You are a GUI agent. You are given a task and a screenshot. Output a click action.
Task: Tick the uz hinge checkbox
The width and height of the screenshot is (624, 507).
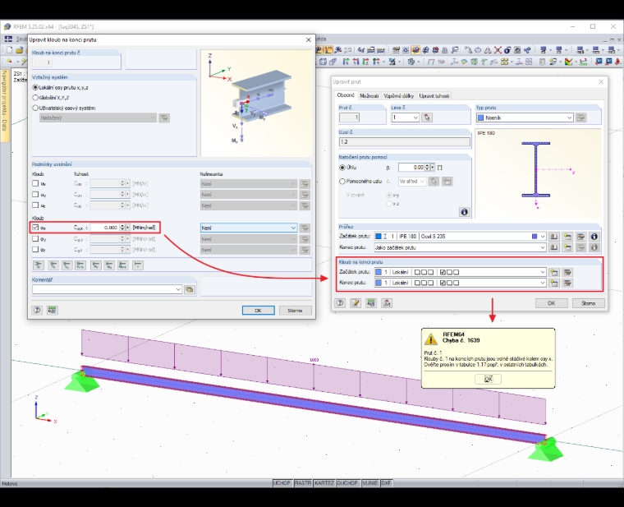[35, 205]
